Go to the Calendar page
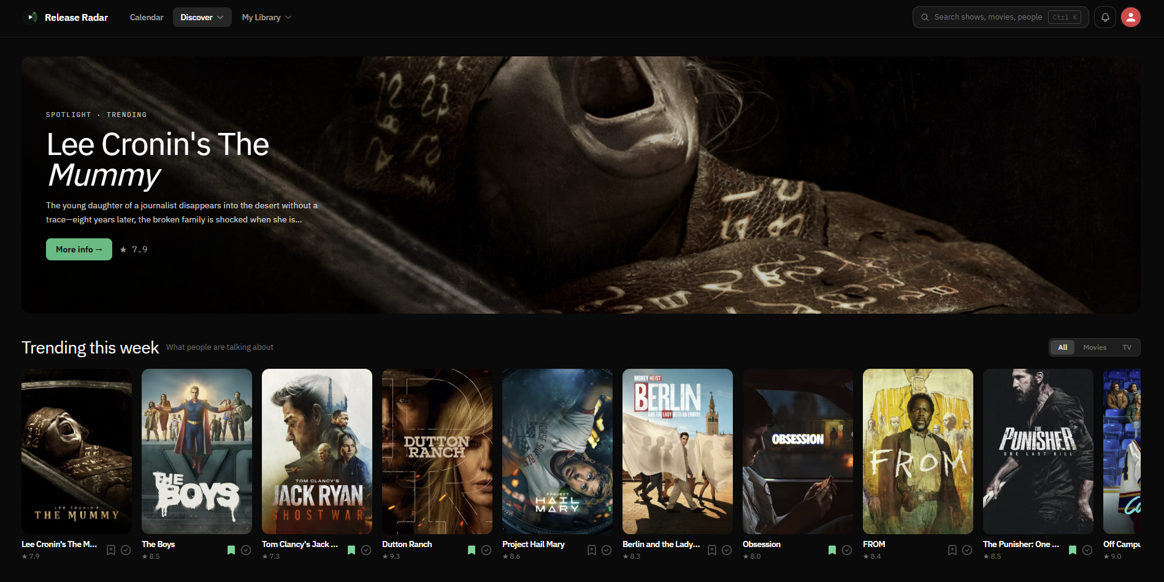Screen dimensions: 1164x582 coord(147,17)
